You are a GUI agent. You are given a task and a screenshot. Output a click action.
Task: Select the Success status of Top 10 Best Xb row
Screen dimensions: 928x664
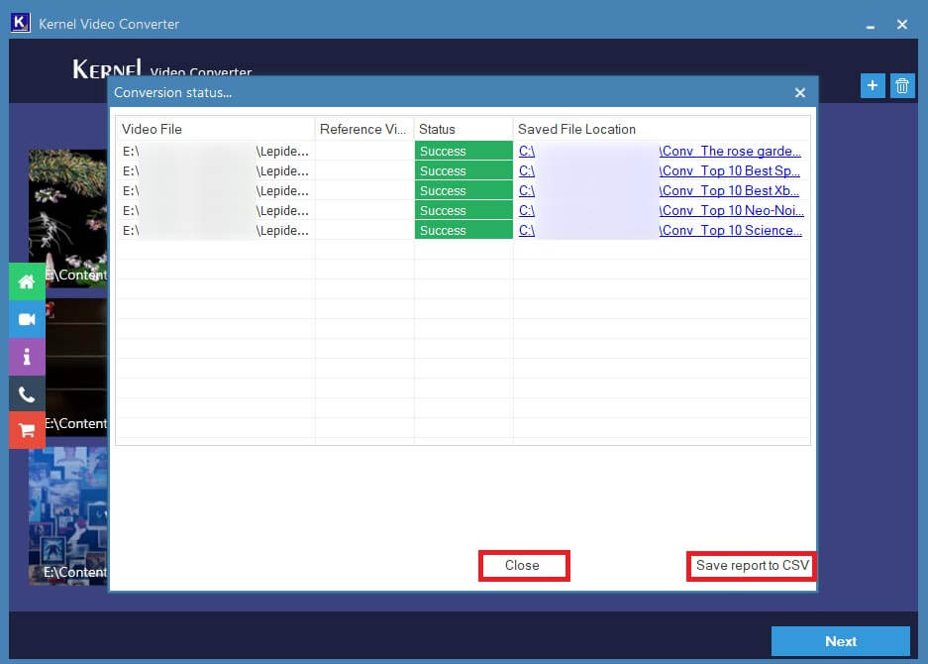pyautogui.click(x=464, y=190)
